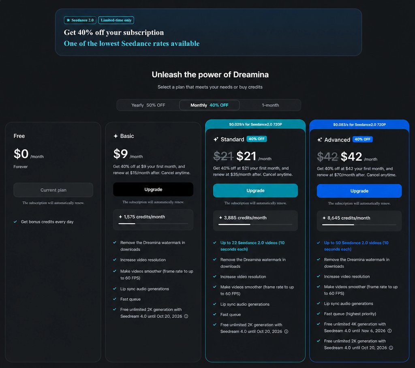The width and height of the screenshot is (415, 368).
Task: Click the sparkle icon beside Standard
Action: click(216, 139)
